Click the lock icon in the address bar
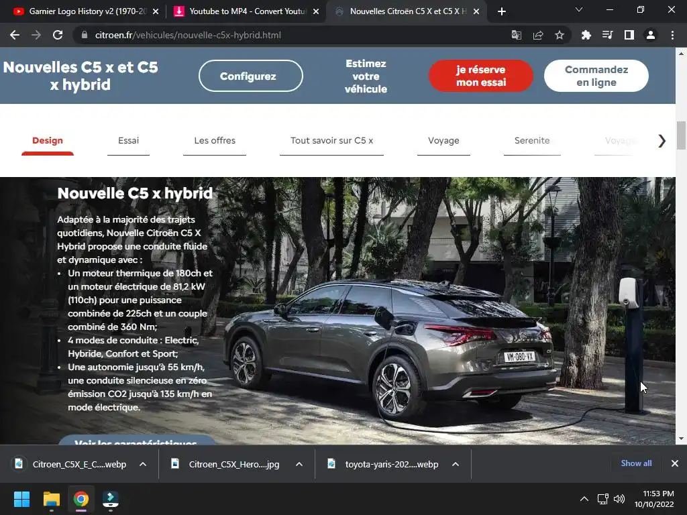Screen dimensions: 687x515 pyautogui.click(x=85, y=35)
